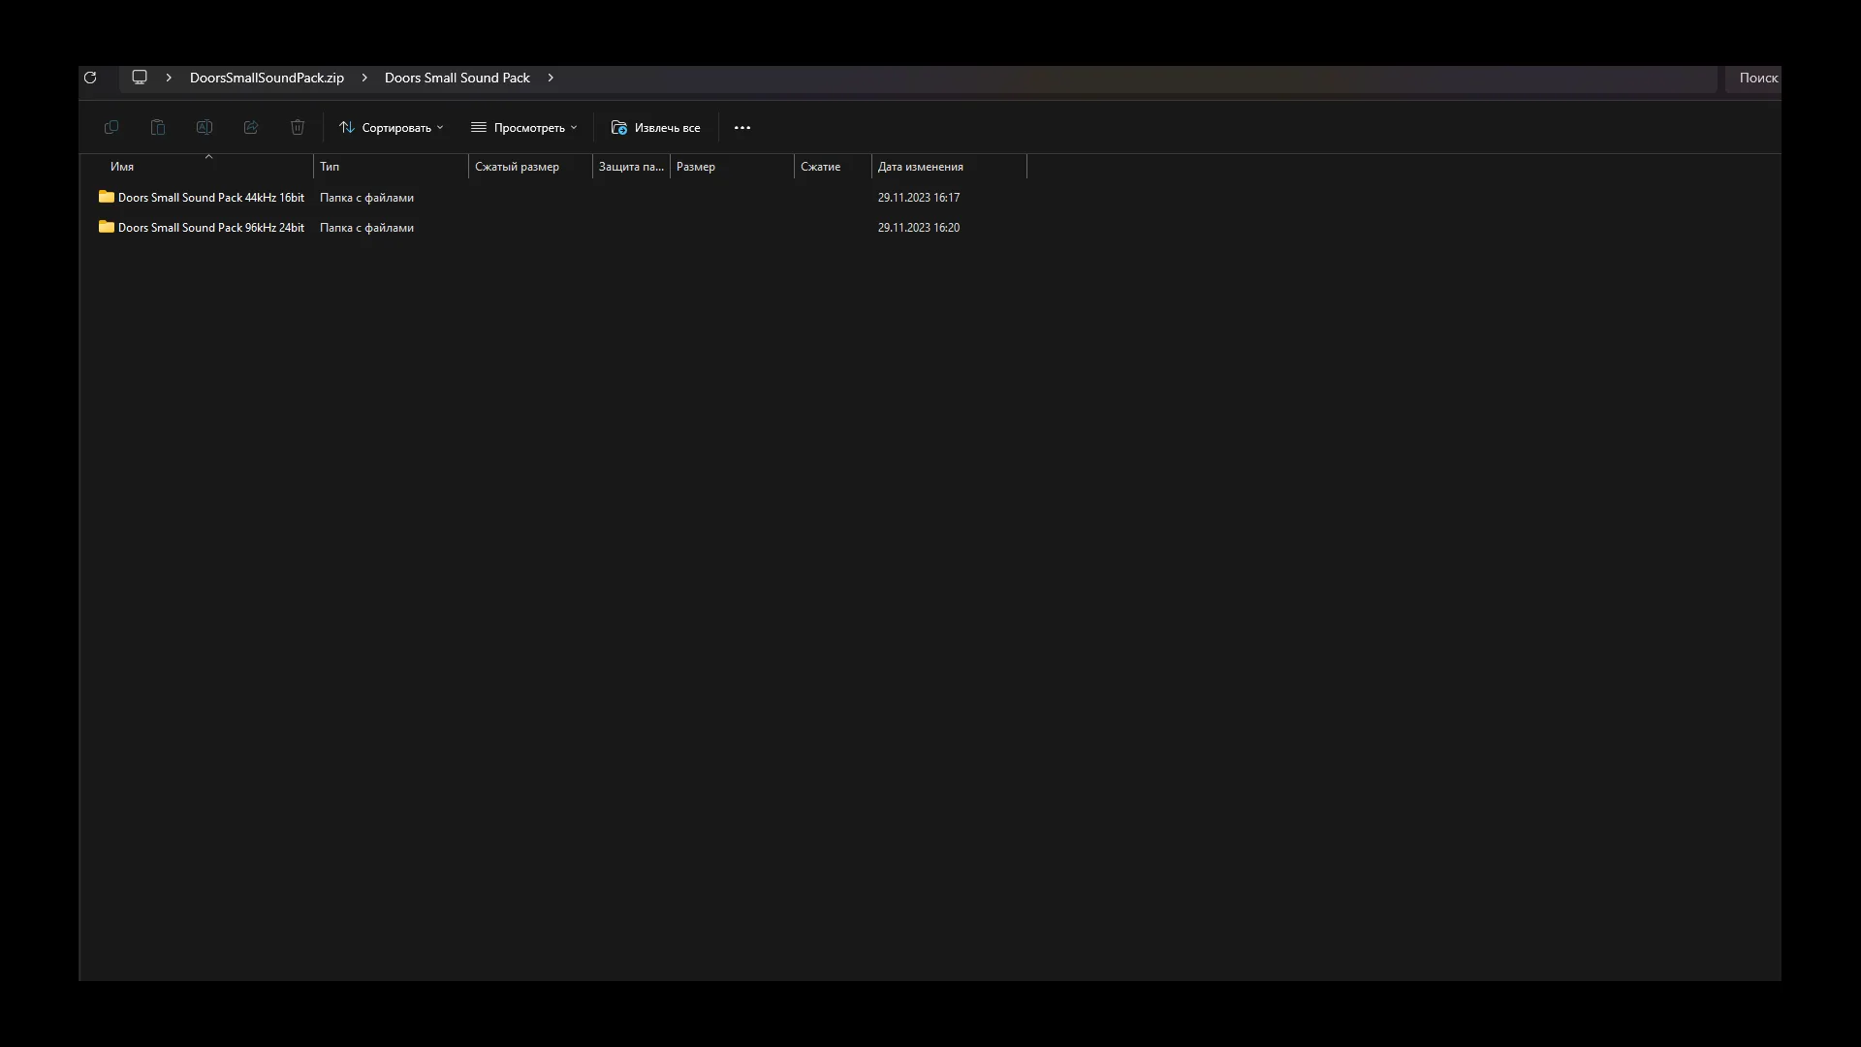The image size is (1861, 1047).
Task: Sort by the Имя column header
Action: click(122, 167)
